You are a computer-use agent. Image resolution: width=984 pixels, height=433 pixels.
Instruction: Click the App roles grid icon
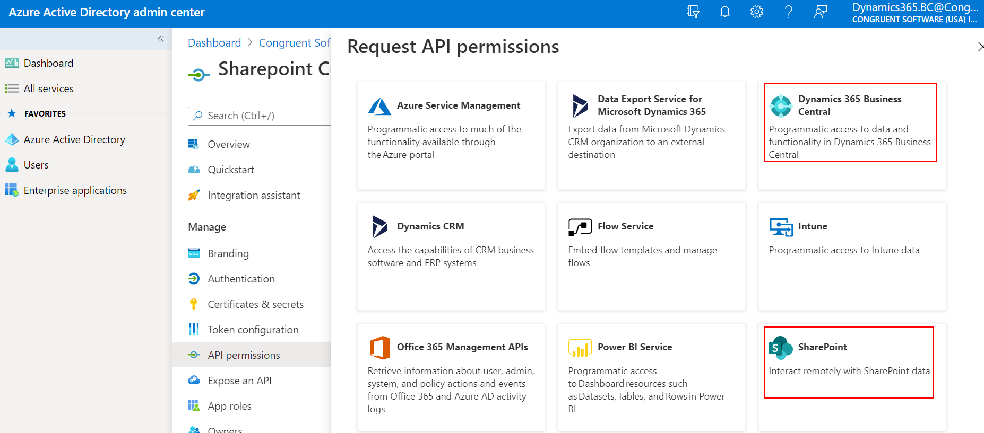(194, 406)
